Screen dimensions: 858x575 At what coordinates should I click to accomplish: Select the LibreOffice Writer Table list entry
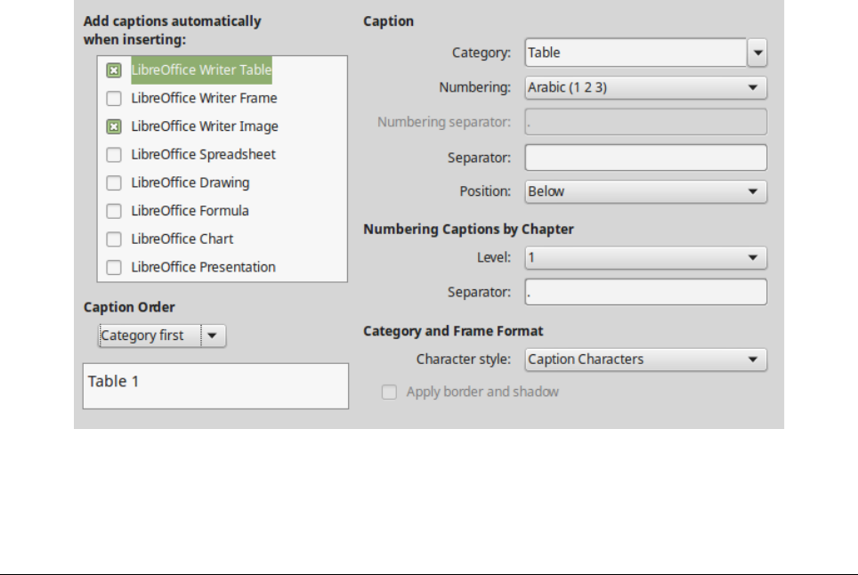tap(201, 70)
